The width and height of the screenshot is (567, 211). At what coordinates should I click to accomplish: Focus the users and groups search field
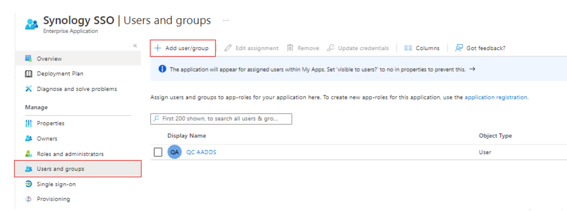tap(221, 119)
